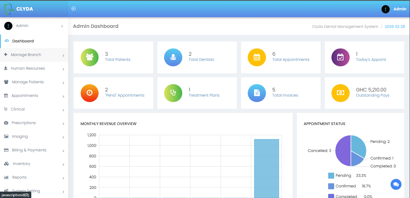The image size is (410, 198).
Task: Open the Total Invoices link
Action: coord(285,95)
